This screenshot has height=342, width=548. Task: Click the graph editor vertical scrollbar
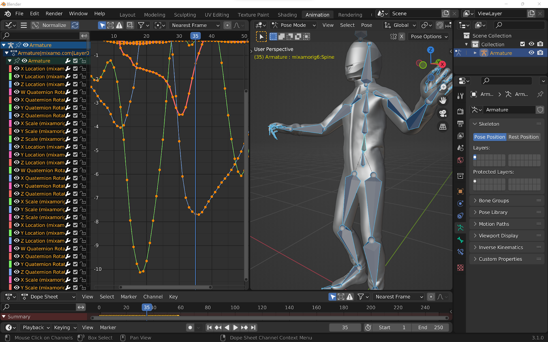246,185
